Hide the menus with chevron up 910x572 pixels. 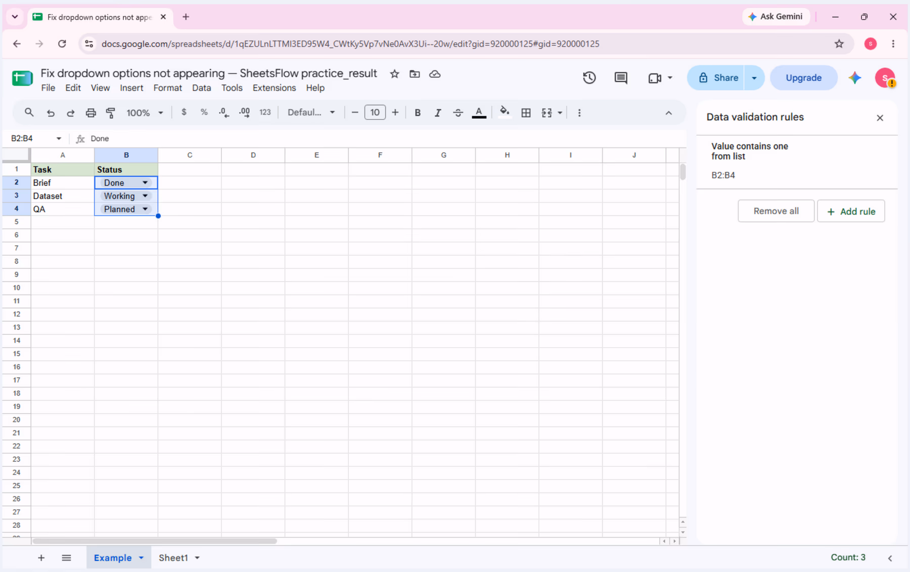coord(669,113)
